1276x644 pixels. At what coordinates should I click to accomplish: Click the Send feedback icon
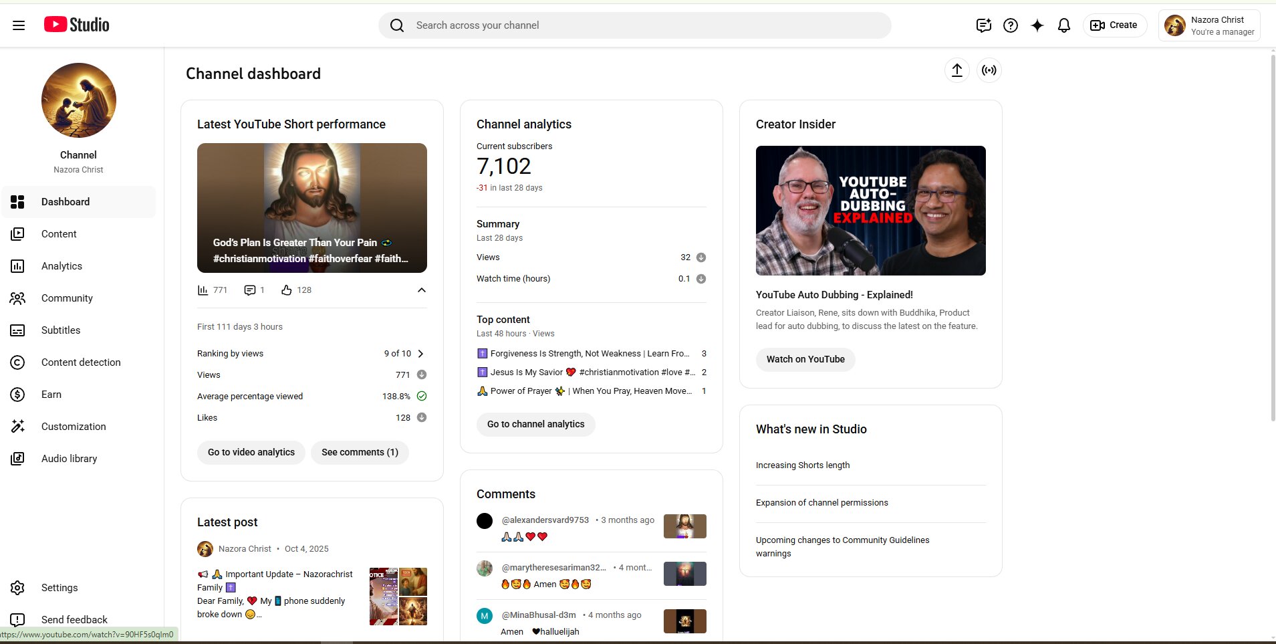(x=18, y=619)
